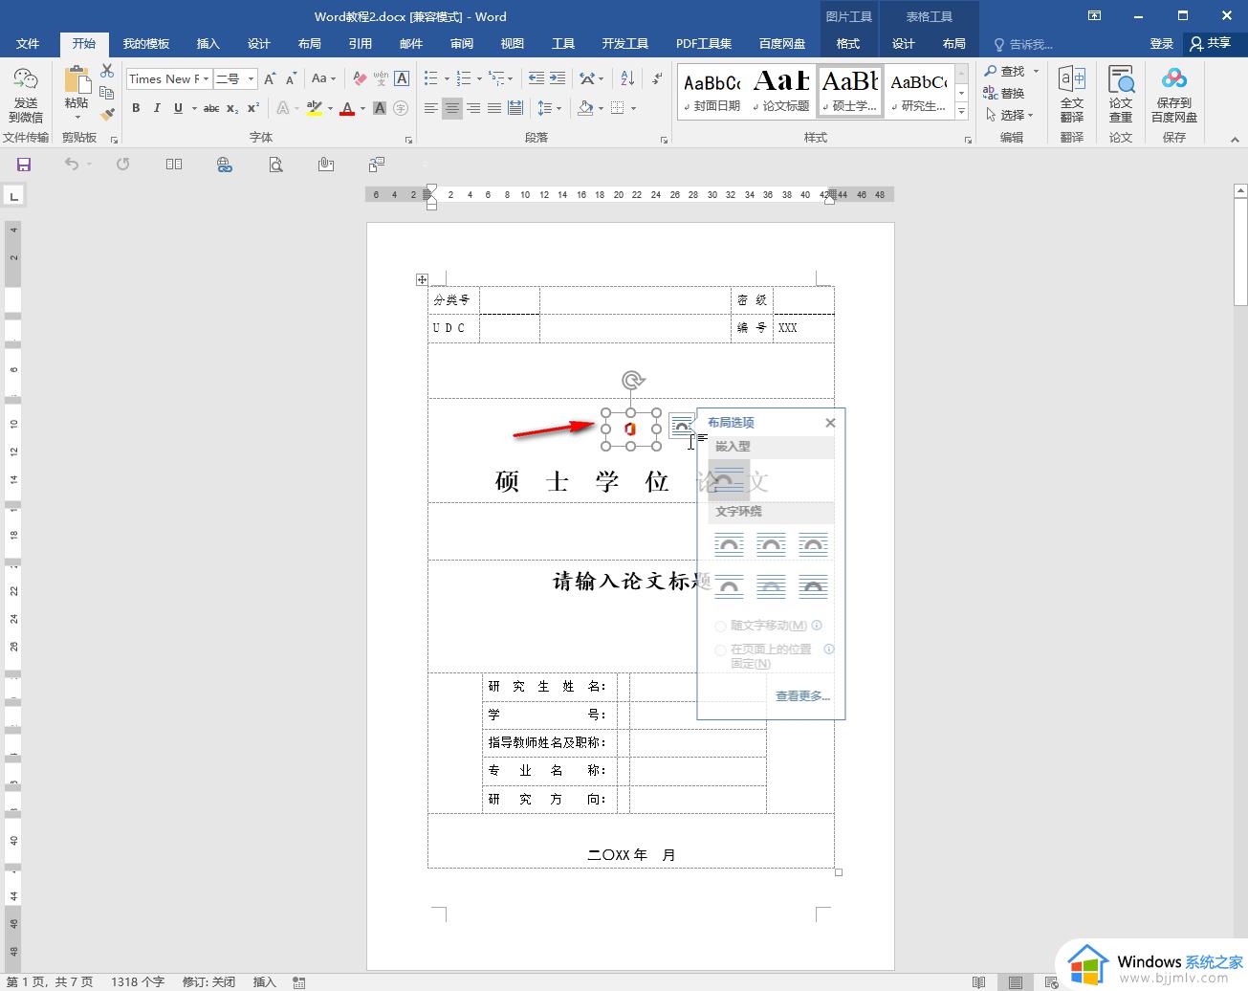
Task: Apply strikethrough to text
Action: click(211, 108)
